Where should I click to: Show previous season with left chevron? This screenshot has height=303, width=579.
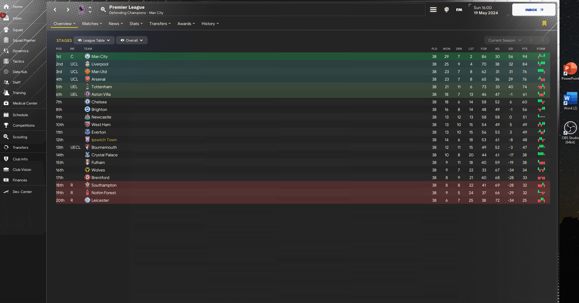(531, 40)
